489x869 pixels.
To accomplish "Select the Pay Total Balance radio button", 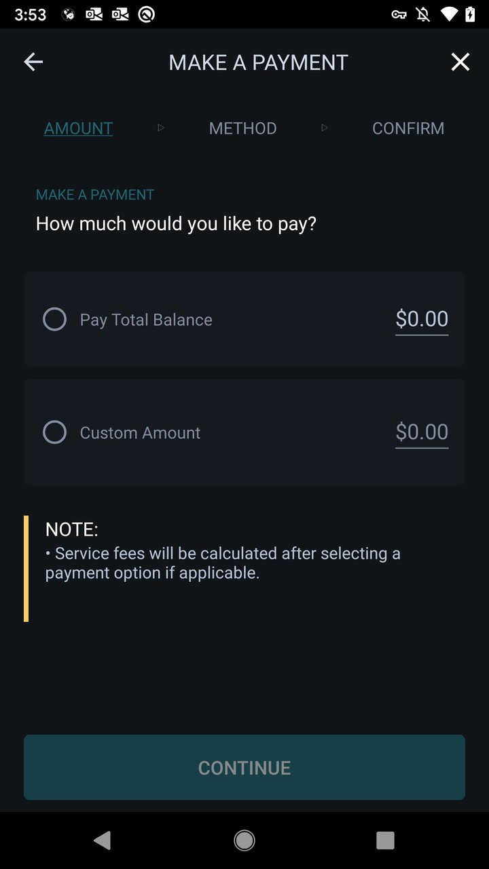I will tap(55, 319).
